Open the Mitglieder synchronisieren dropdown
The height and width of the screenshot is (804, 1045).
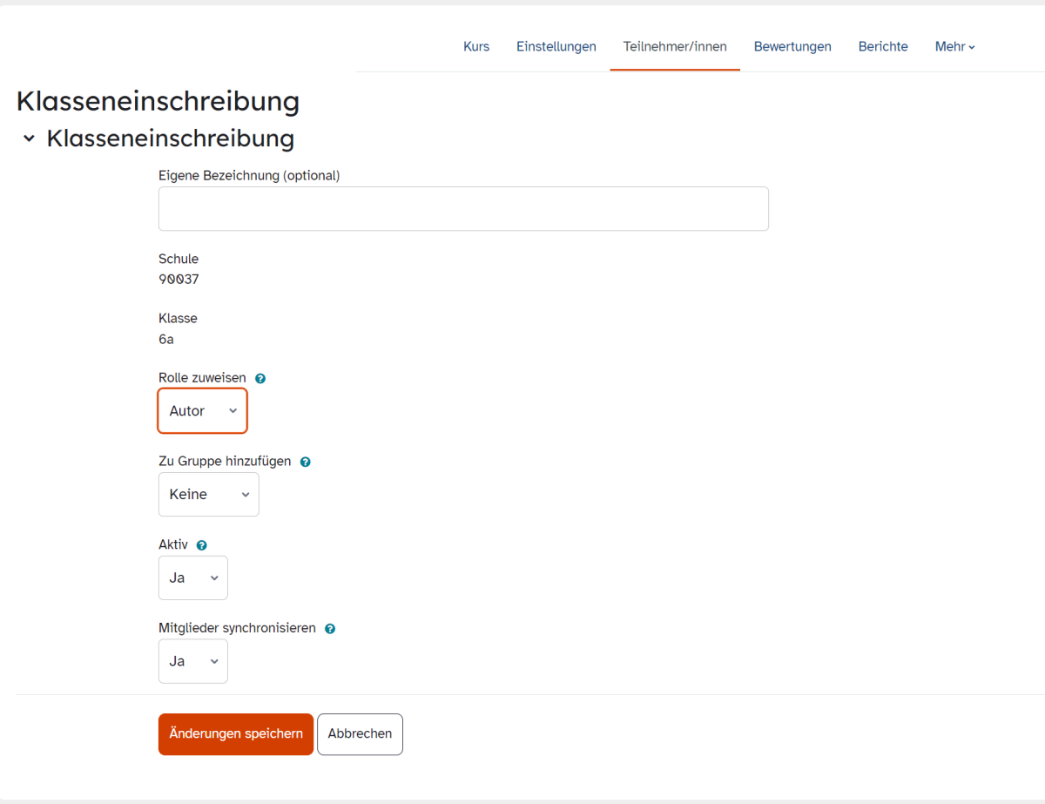pos(193,662)
